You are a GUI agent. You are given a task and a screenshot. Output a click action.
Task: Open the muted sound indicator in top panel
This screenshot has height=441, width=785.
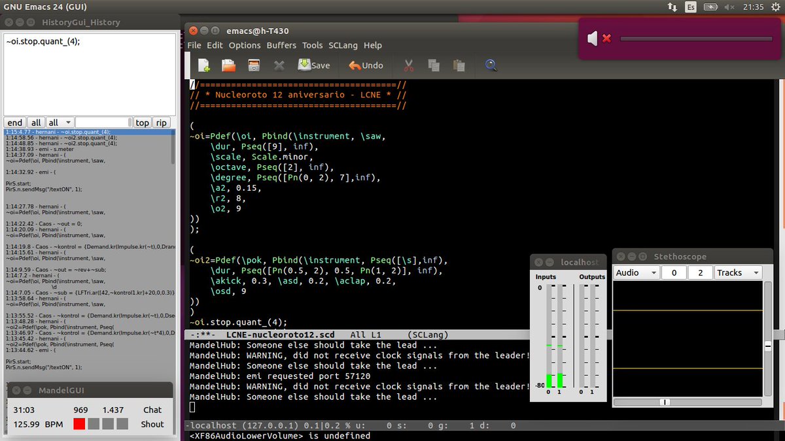pos(730,7)
